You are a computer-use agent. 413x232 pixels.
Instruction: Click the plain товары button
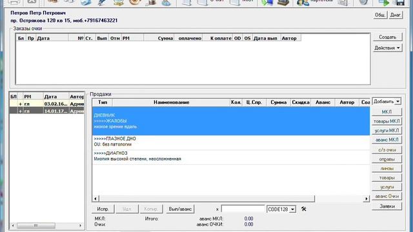(387, 178)
